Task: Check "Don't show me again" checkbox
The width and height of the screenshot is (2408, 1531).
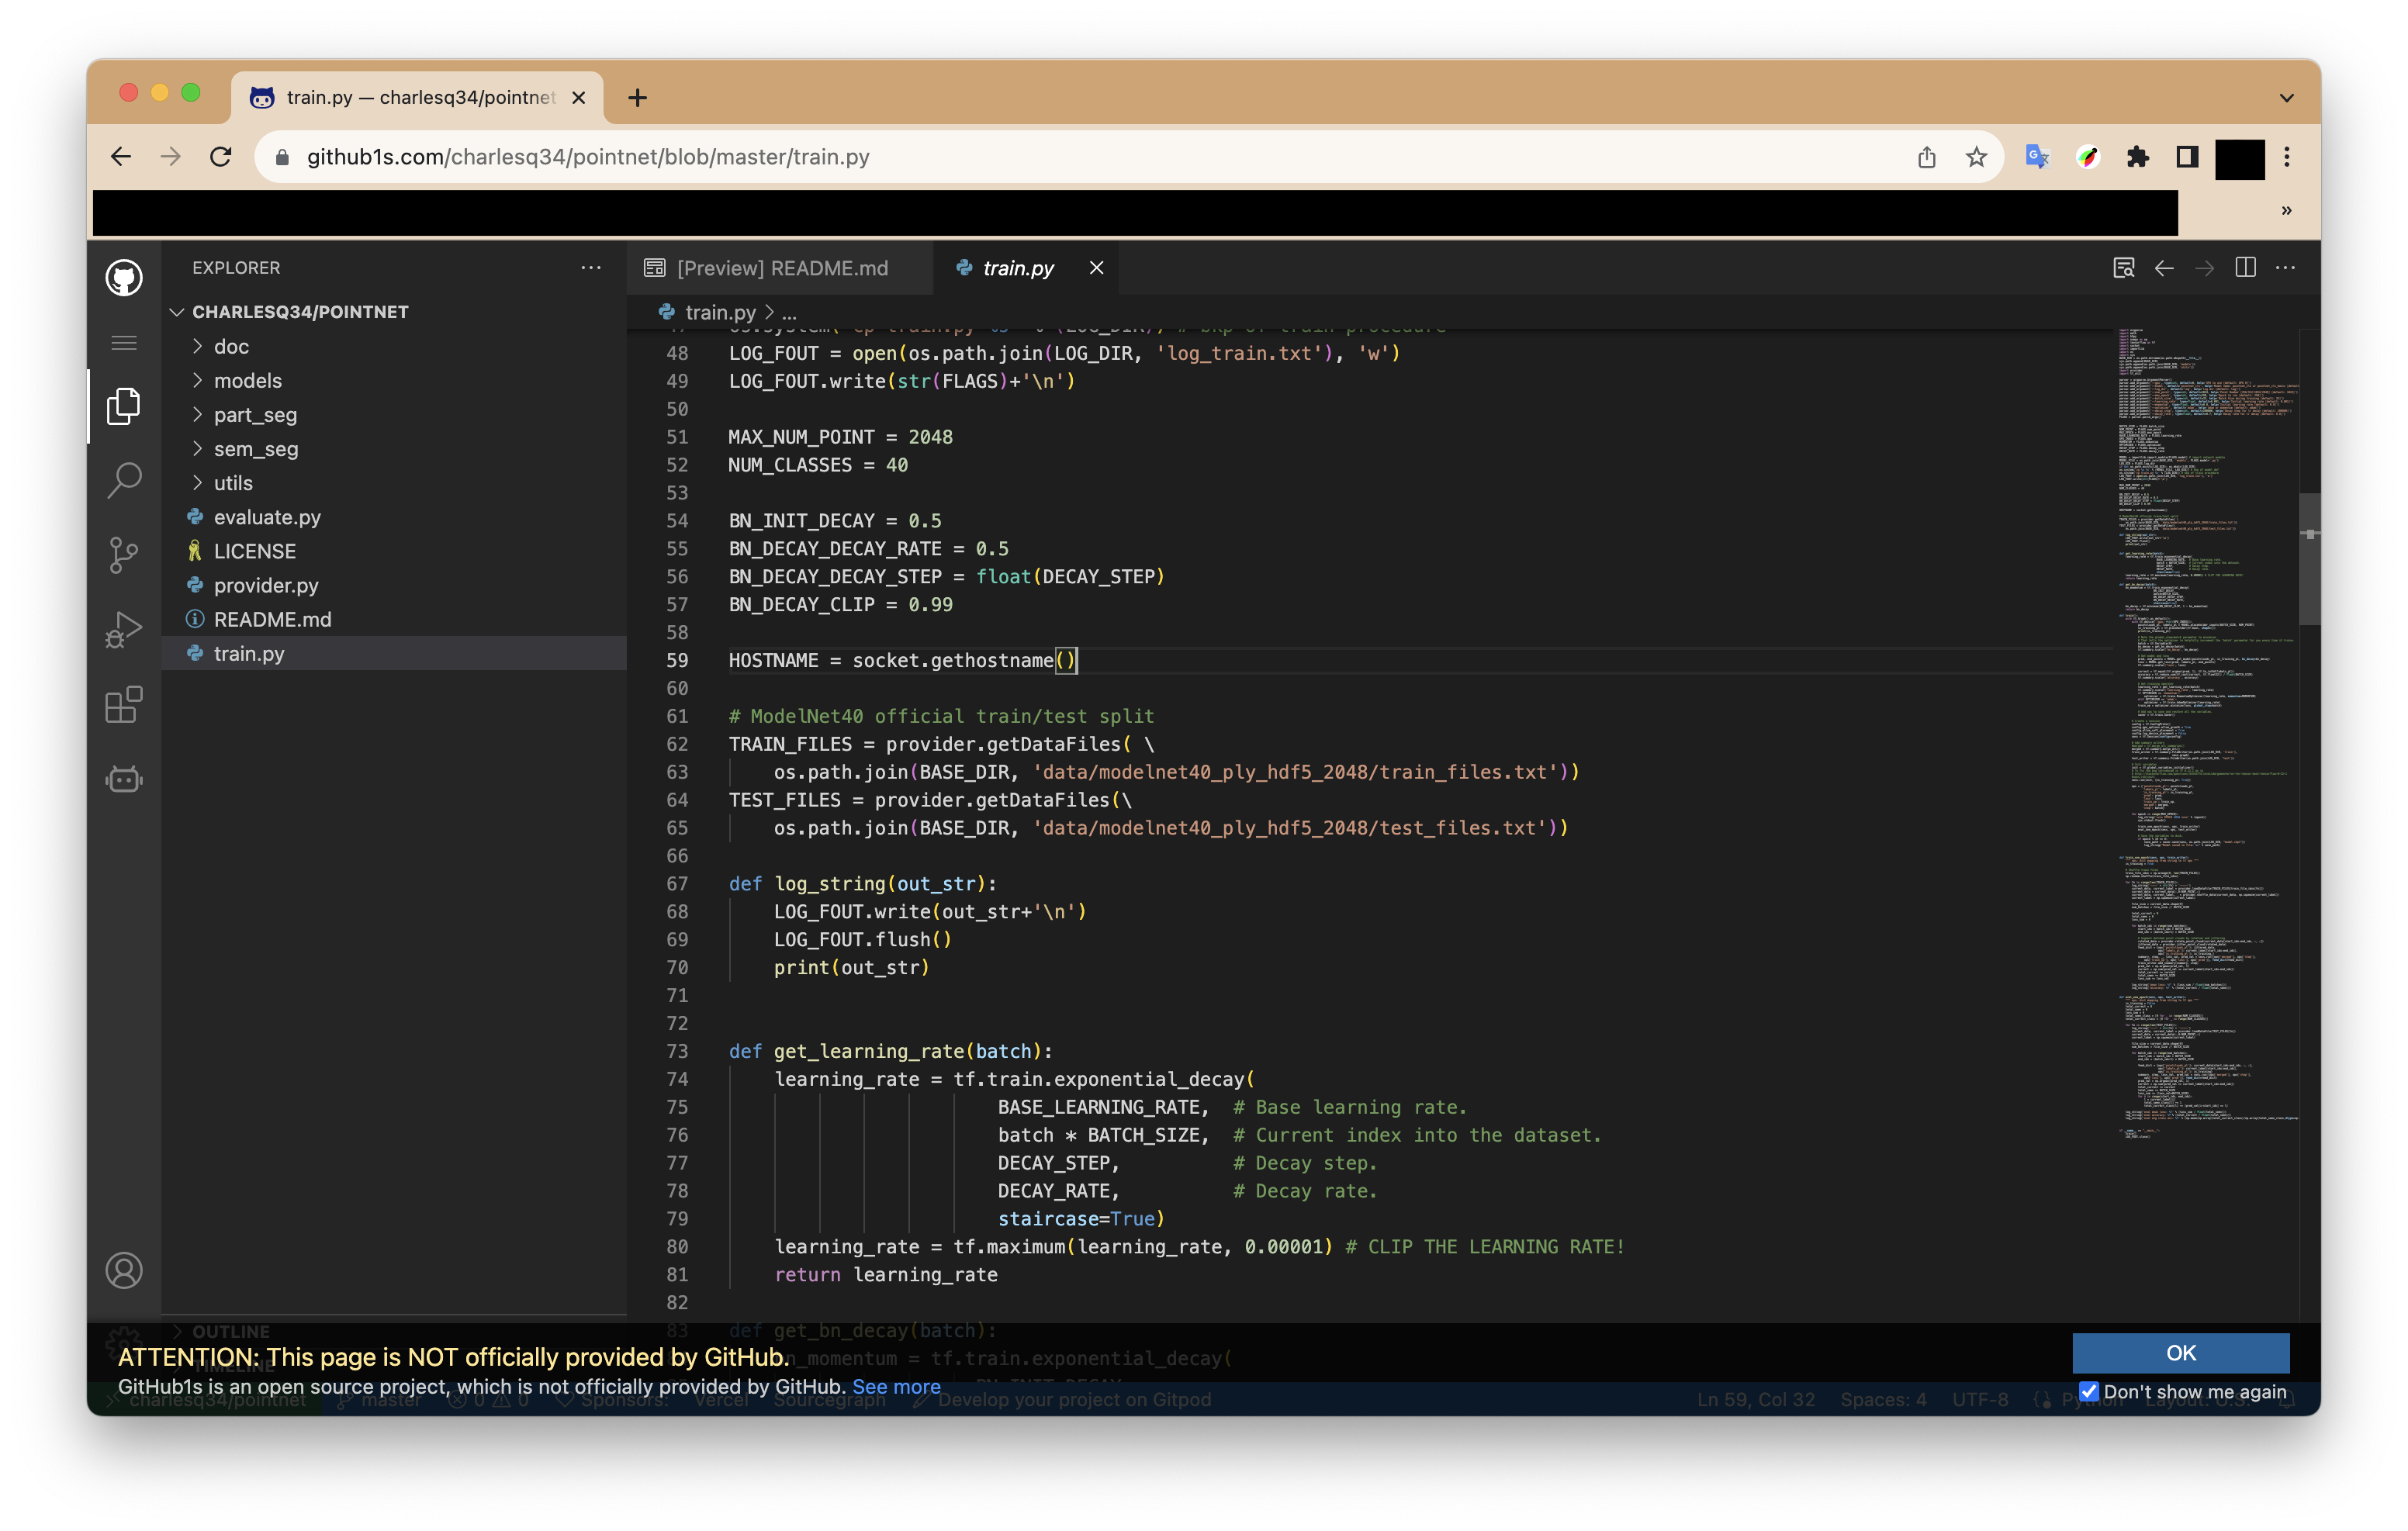Action: point(2089,1391)
